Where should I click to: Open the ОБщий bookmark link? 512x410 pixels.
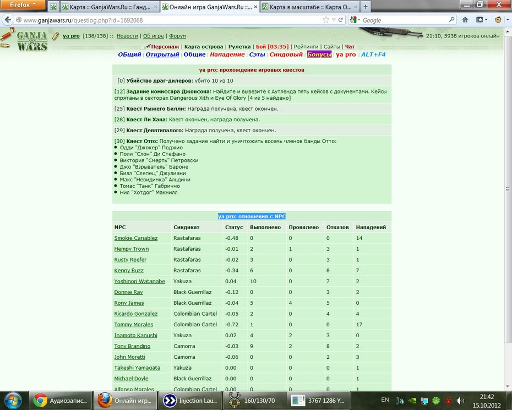[x=129, y=54]
